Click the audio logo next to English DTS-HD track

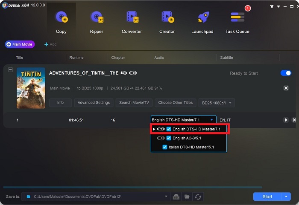[161, 129]
